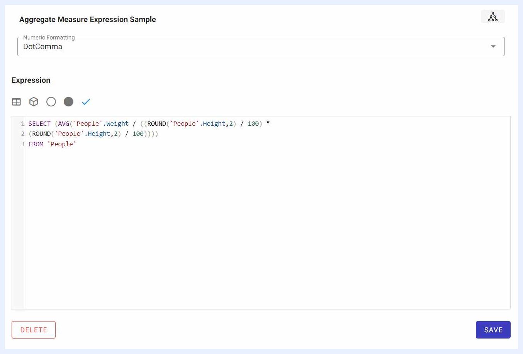Select the cube icon in expression toolbar
The image size is (523, 354).
[34, 102]
